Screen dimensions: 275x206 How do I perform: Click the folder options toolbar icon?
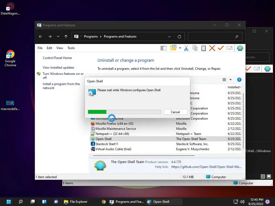click(173, 48)
